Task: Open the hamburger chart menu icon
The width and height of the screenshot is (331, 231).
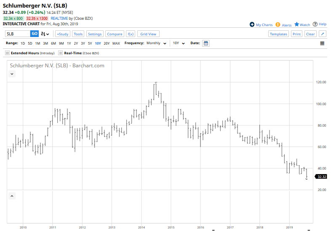Action: tap(322, 43)
